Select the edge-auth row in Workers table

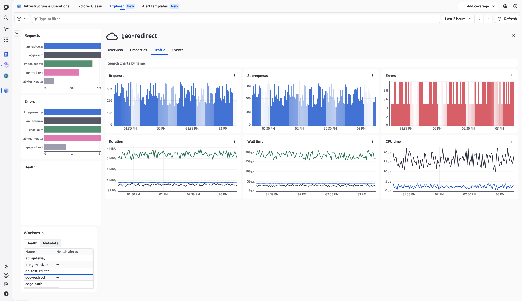coord(59,284)
